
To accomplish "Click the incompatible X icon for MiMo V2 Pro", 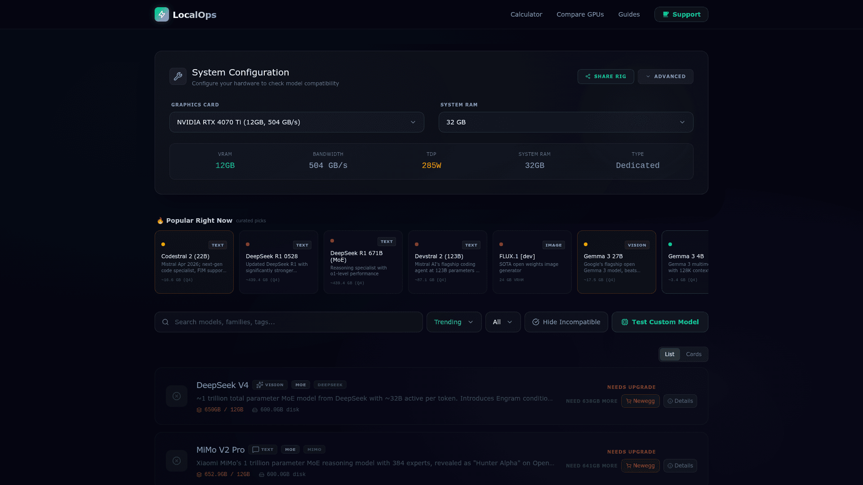I will click(177, 461).
